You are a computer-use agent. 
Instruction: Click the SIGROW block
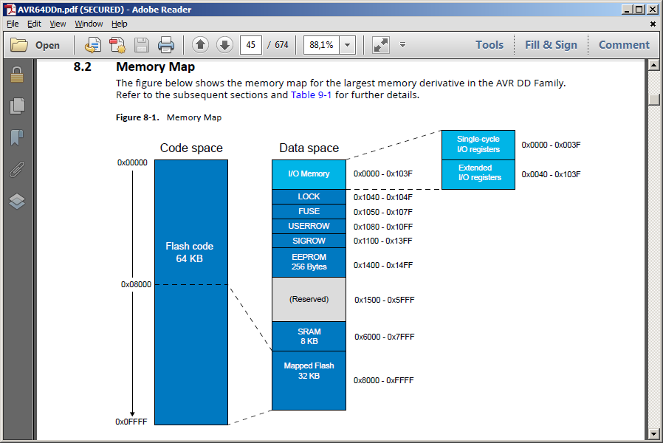click(x=309, y=241)
